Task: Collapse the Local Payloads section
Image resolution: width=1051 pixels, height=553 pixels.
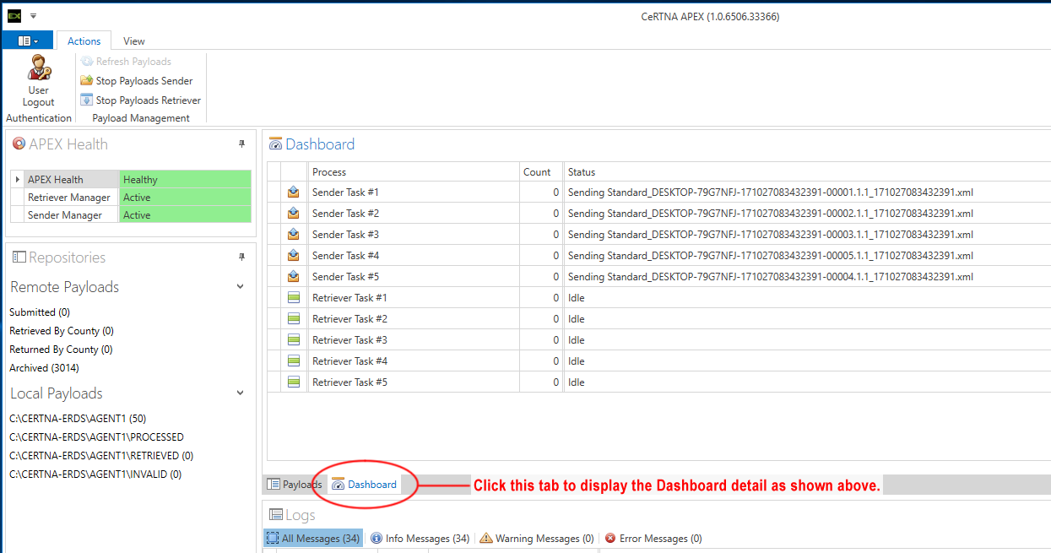Action: click(x=240, y=393)
